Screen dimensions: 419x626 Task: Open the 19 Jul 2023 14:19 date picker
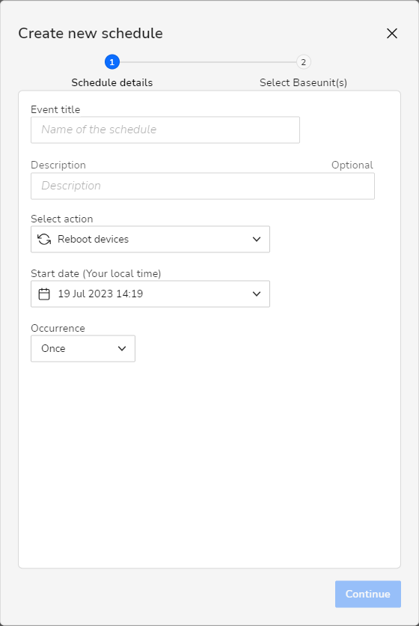tap(150, 294)
